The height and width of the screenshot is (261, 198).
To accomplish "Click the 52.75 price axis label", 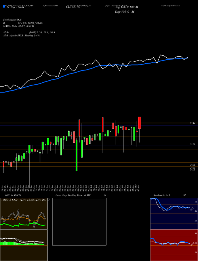I will (192, 144).
